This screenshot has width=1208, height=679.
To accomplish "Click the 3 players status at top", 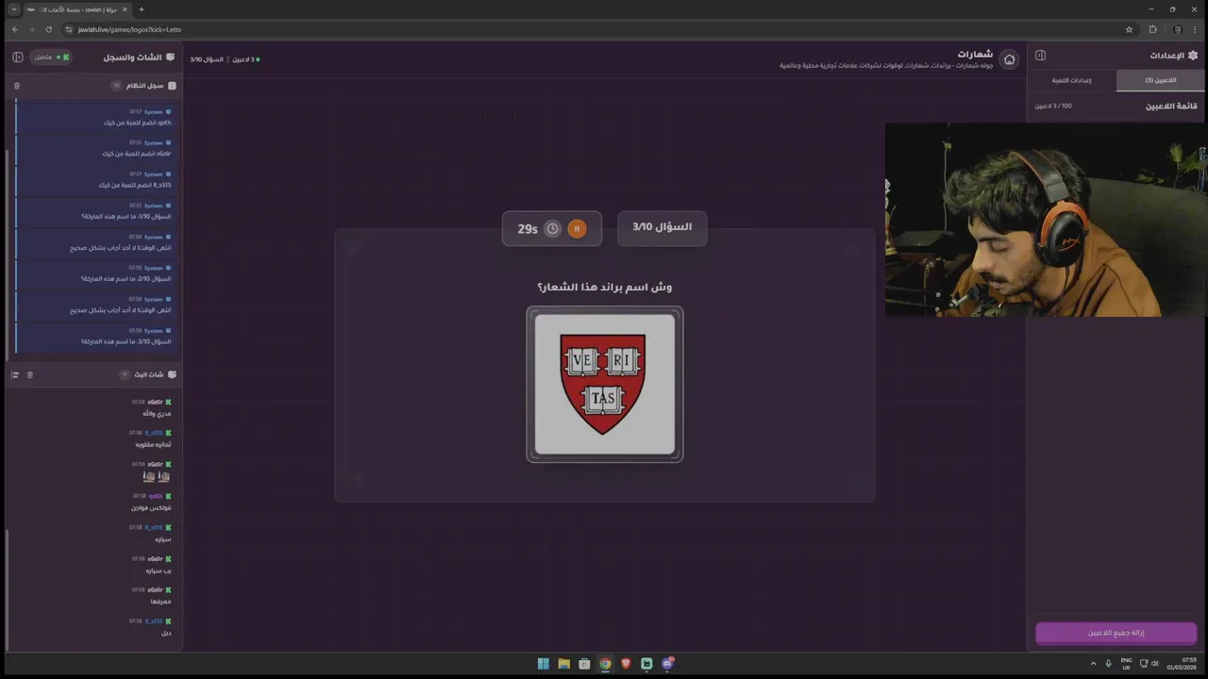I will [244, 59].
